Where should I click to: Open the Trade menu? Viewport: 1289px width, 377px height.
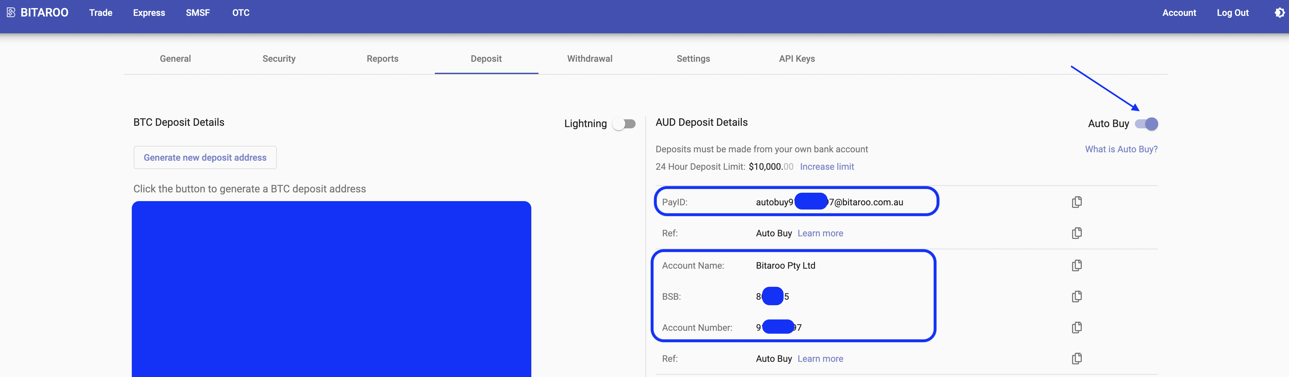(101, 13)
